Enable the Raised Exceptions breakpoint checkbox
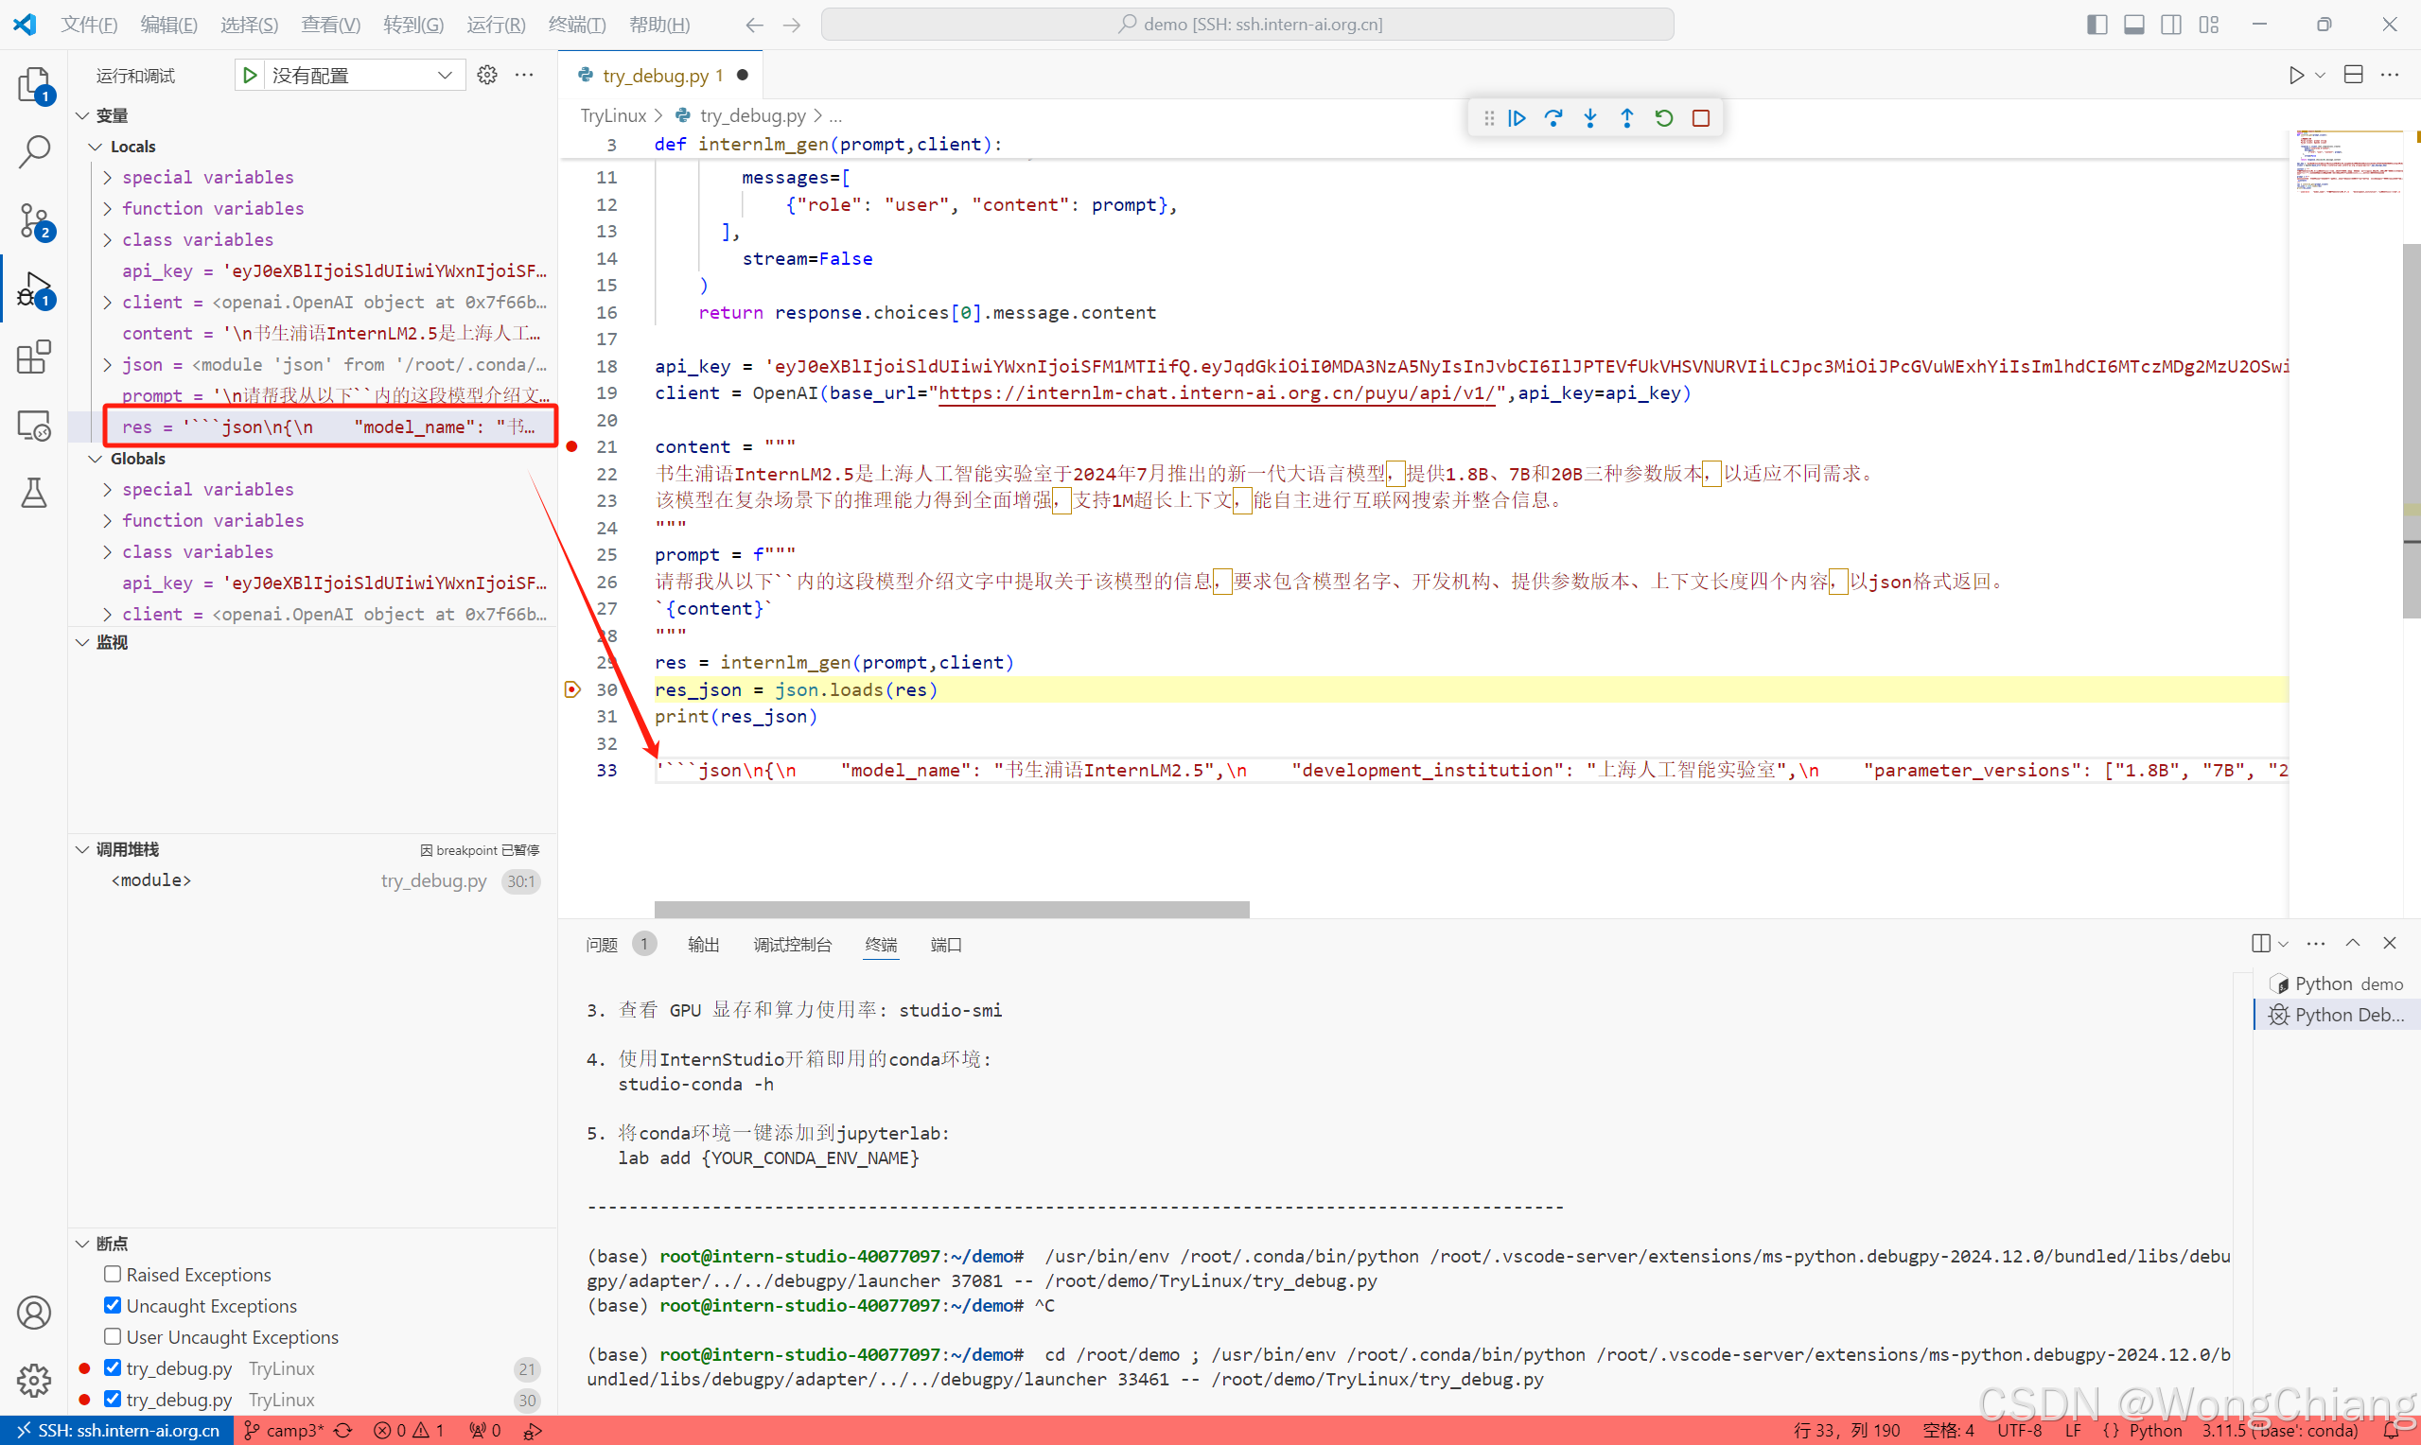Screen dimensions: 2421x1445 click(113, 1274)
